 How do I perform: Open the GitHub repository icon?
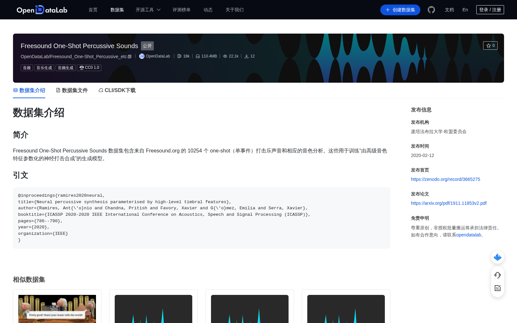[431, 10]
